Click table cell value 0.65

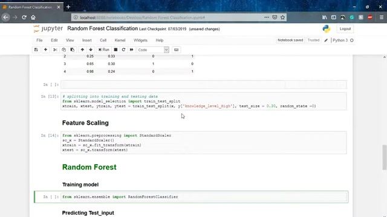point(90,64)
